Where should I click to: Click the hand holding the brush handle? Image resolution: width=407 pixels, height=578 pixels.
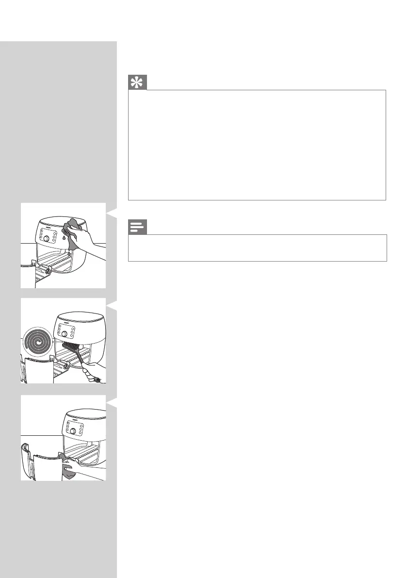pyautogui.click(x=93, y=372)
